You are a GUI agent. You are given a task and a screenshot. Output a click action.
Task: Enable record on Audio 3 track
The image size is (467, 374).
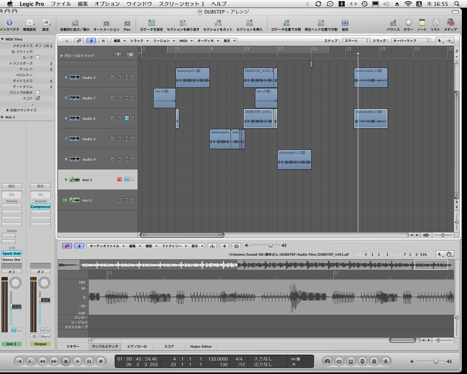[x=119, y=138]
